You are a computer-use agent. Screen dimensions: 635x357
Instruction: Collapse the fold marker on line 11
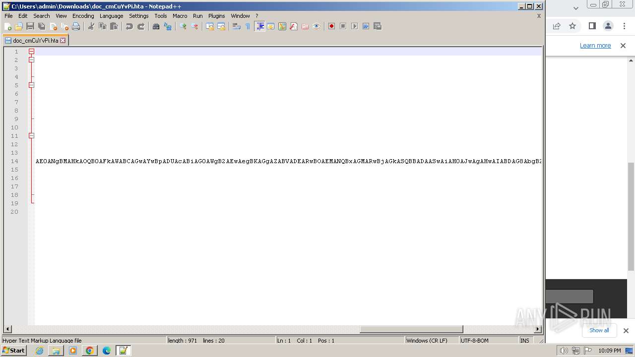31,136
